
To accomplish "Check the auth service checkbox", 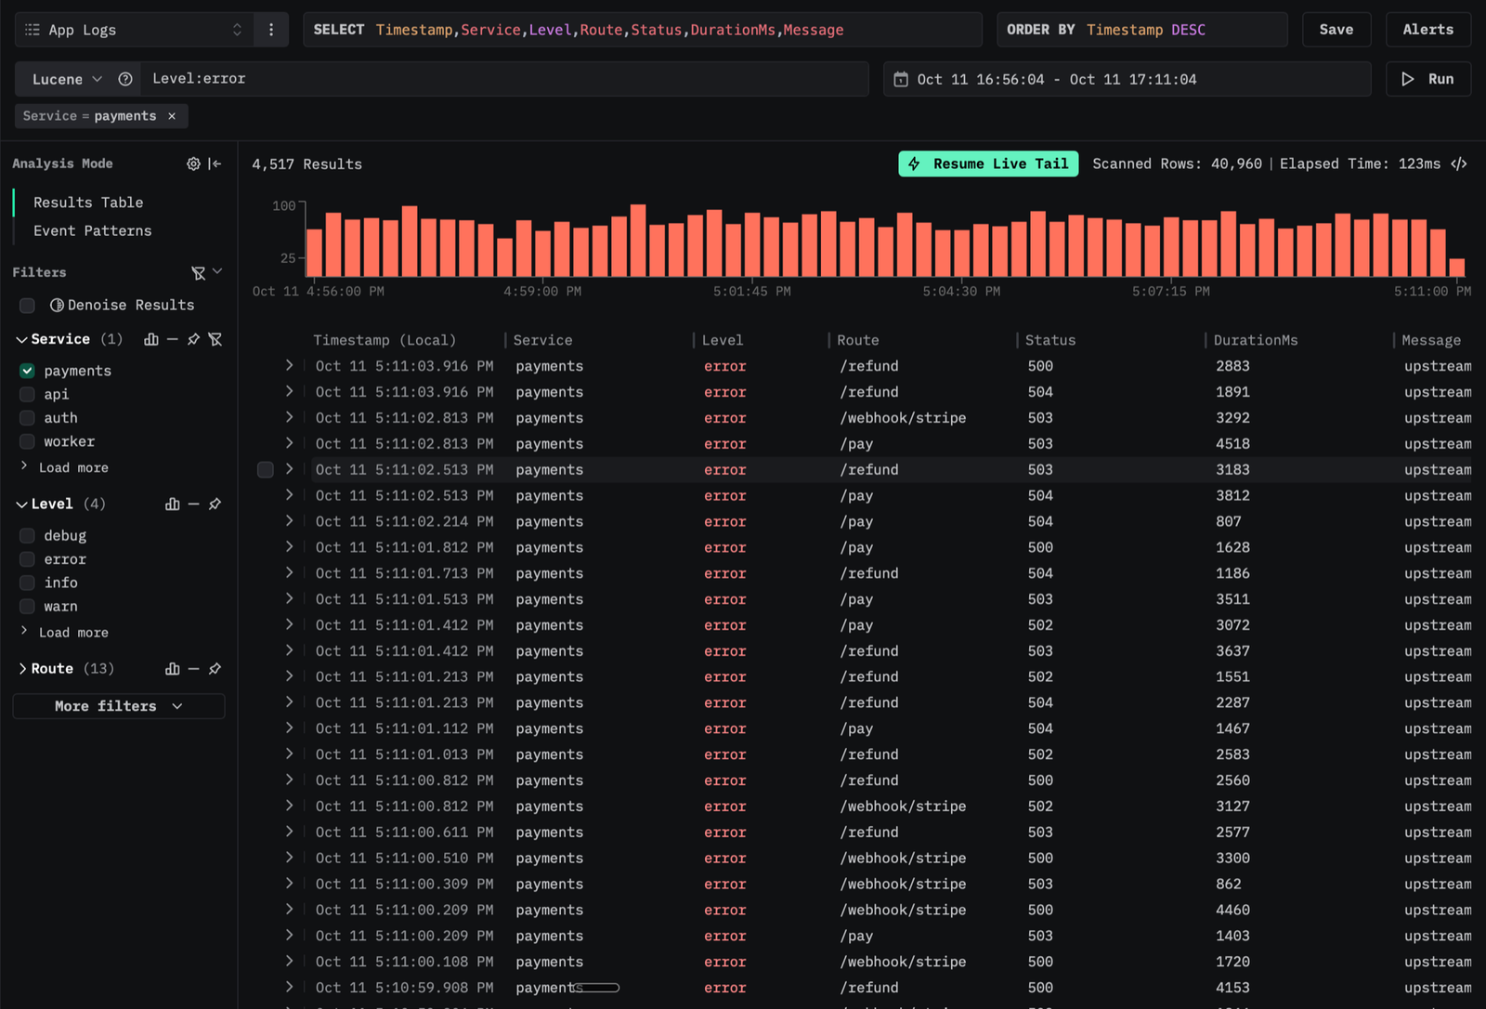I will (27, 418).
